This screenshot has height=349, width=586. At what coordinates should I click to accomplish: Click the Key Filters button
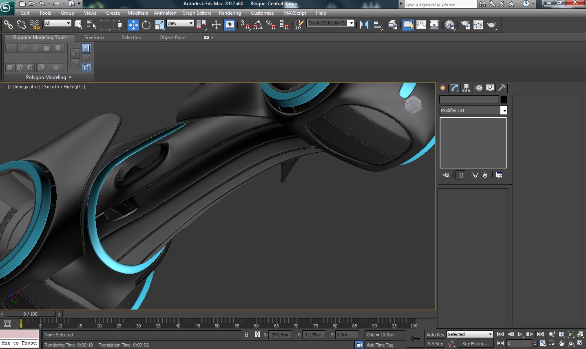(475, 344)
